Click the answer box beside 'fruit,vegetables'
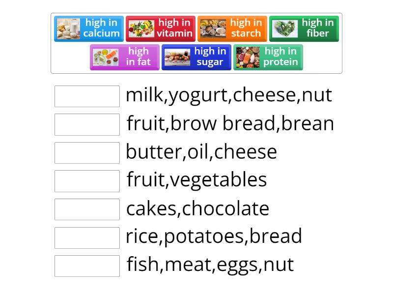Viewport: 393px width, 295px height. point(86,180)
